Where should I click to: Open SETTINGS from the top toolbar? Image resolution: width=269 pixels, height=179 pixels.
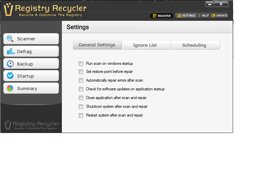186,15
